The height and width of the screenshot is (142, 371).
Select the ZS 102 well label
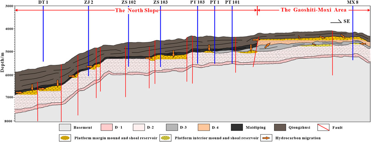point(128,3)
